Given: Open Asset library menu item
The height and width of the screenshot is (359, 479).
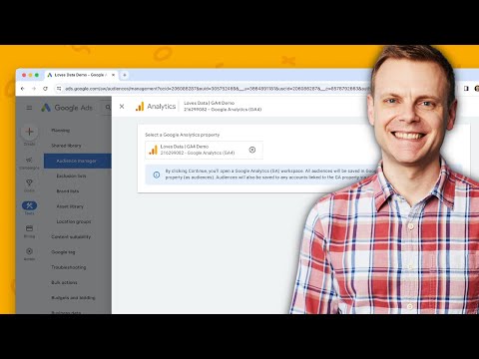Looking at the screenshot, I should pyautogui.click(x=70, y=206).
